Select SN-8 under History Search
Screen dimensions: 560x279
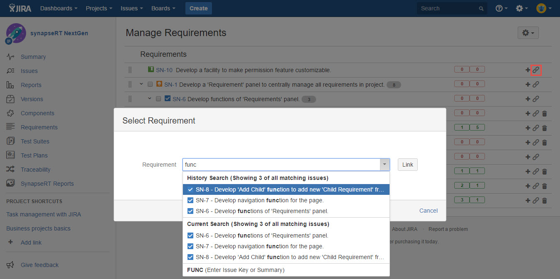click(286, 189)
